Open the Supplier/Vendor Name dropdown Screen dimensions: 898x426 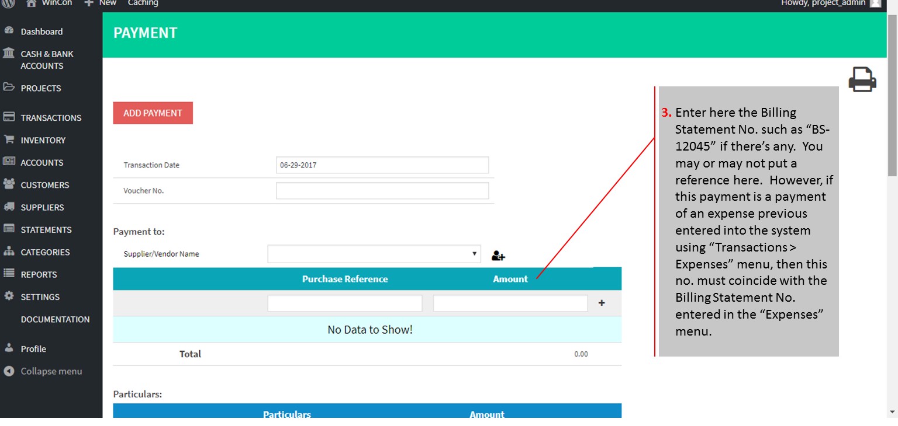coord(374,254)
